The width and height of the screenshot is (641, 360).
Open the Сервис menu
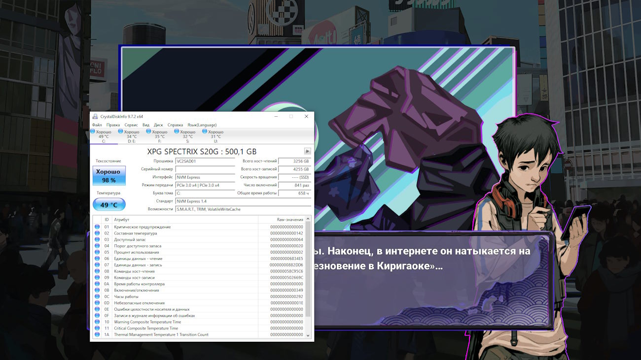131,125
